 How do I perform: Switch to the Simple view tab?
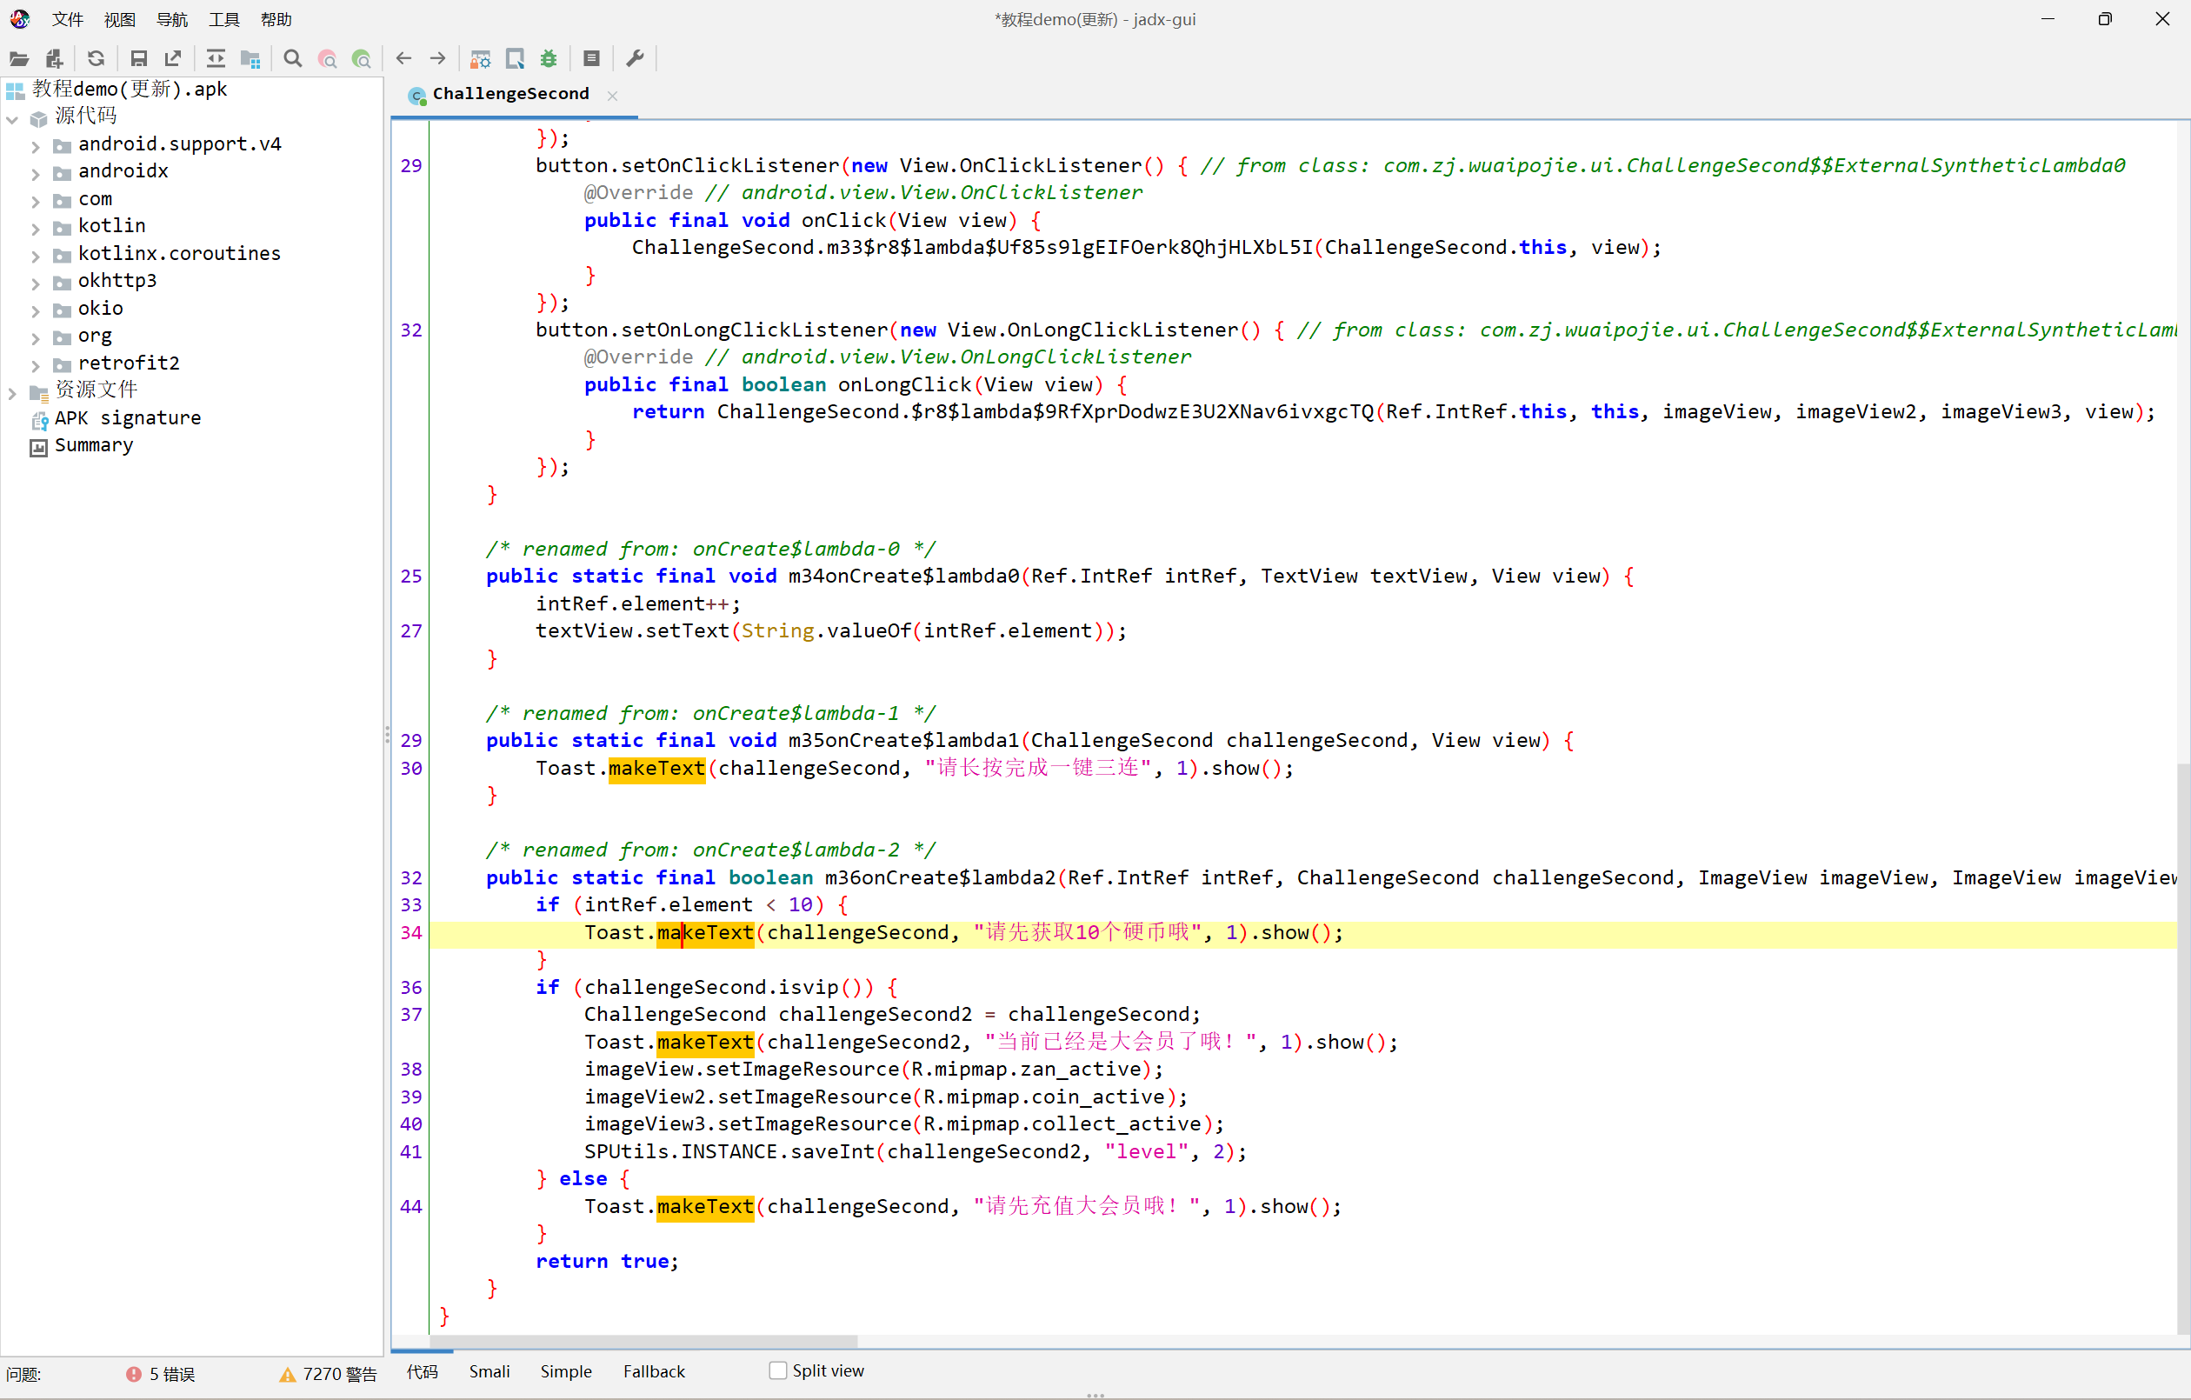click(566, 1371)
